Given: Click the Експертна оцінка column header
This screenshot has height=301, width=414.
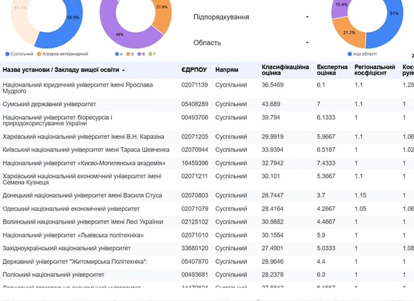Looking at the screenshot, I should tap(332, 70).
